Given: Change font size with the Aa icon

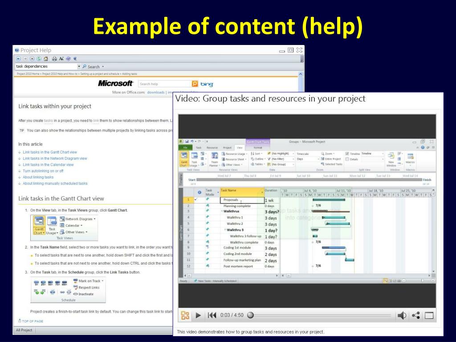Looking at the screenshot, I should point(61,59).
